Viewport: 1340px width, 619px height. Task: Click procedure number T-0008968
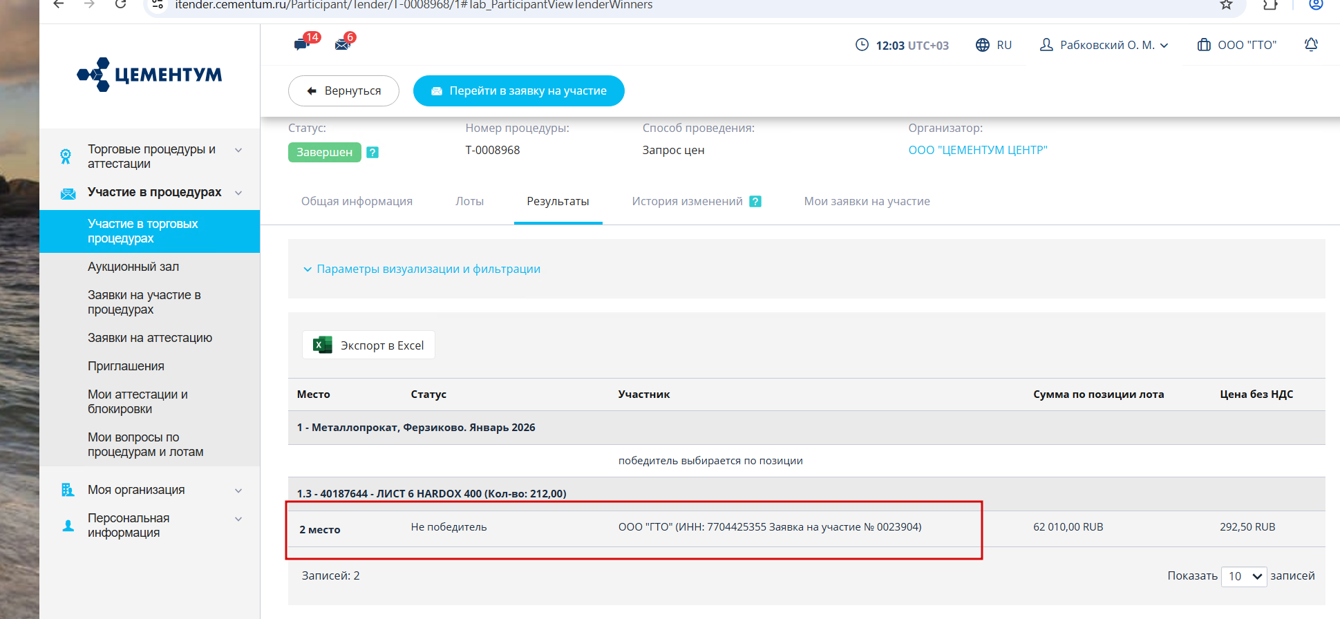(x=492, y=150)
